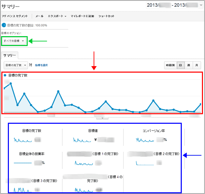Click the 目標 3 の完了数 sparkline
This screenshot has width=205, height=194.
click(x=23, y=190)
